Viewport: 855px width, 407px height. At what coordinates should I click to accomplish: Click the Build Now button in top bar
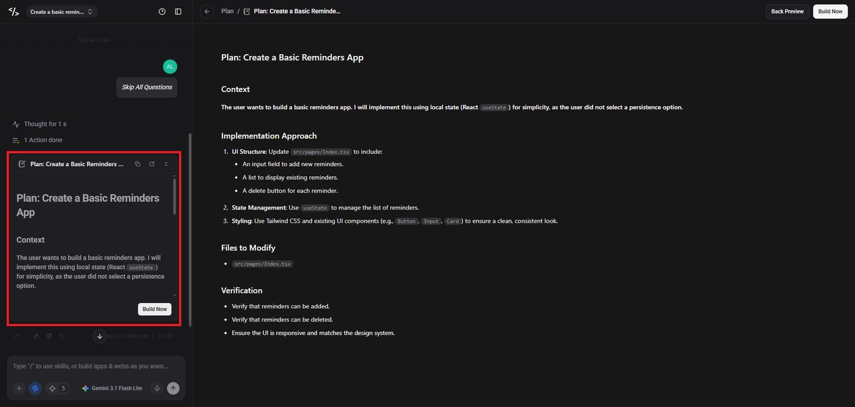tap(830, 11)
